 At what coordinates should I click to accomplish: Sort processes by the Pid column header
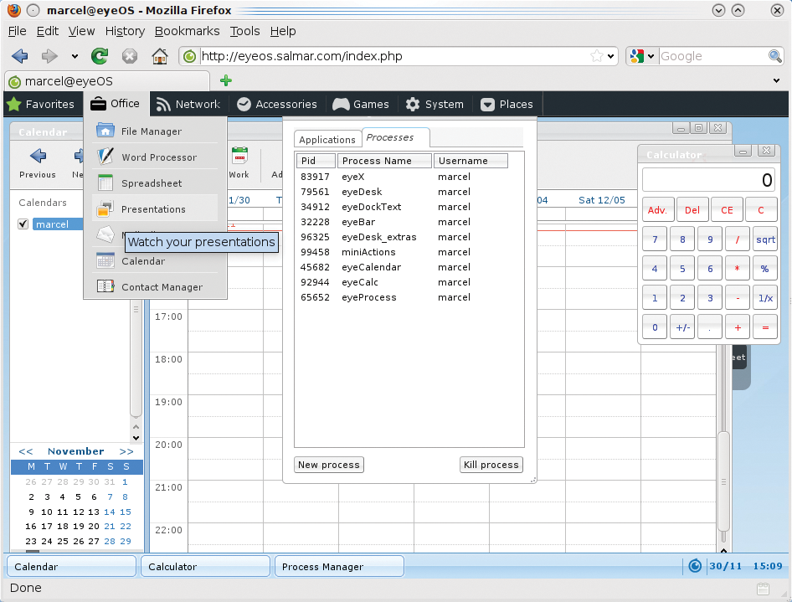316,161
